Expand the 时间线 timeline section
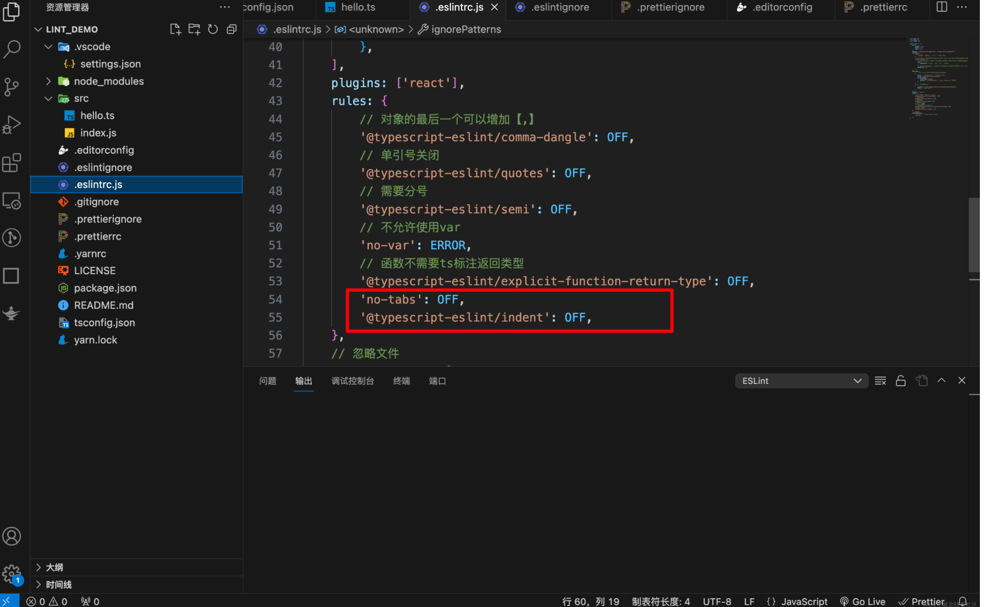This screenshot has height=607, width=984. [137, 585]
